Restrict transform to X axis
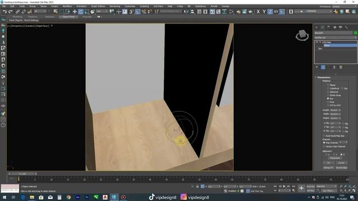 [x=258, y=12]
